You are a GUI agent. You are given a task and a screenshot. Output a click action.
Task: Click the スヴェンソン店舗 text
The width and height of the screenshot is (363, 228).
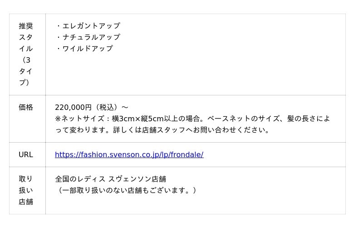click(x=137, y=179)
